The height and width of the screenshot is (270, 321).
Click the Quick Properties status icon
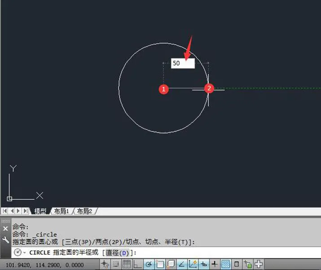click(237, 264)
